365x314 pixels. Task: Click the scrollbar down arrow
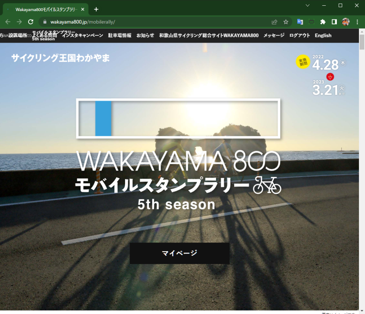362,311
